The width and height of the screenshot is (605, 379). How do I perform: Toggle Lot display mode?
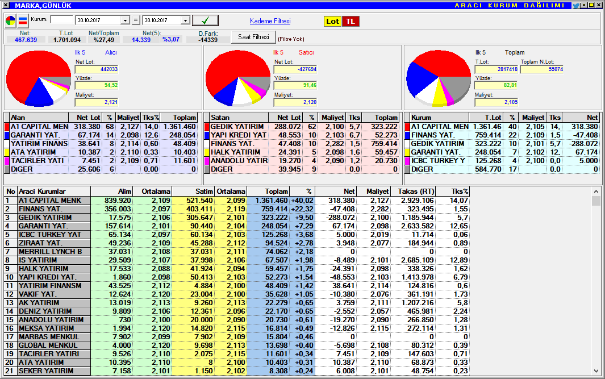click(x=332, y=21)
